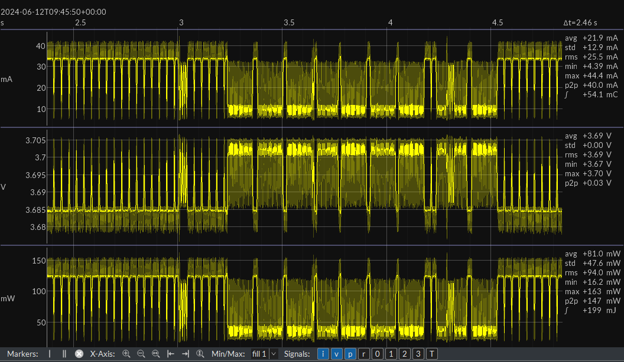Click the power rms +94.0 mW statistic
Viewport: 624px width, 362px height.
pyautogui.click(x=592, y=273)
